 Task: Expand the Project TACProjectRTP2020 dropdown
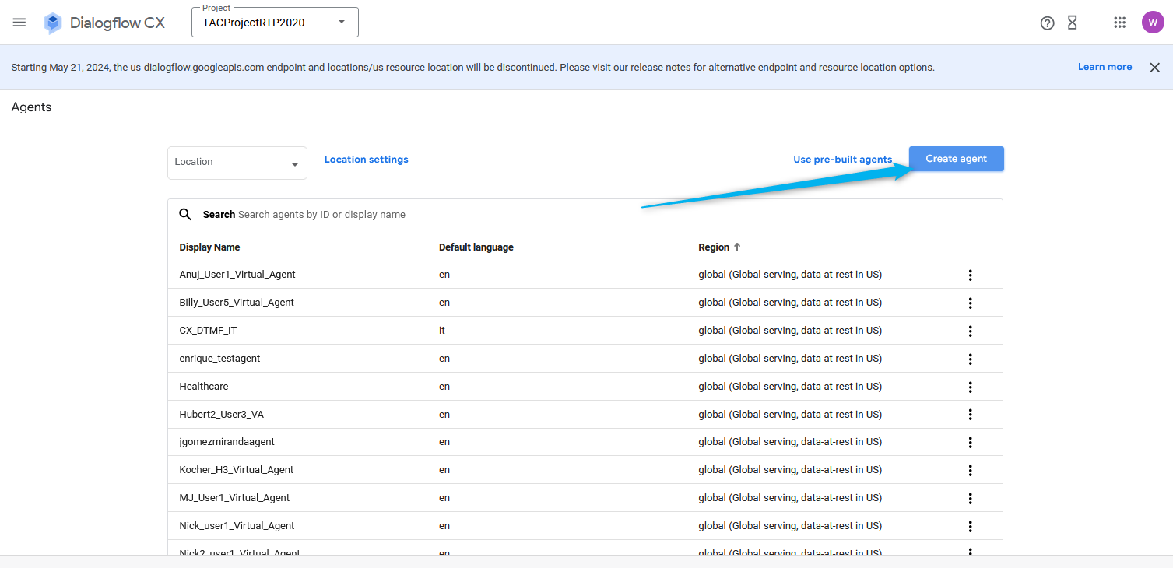[275, 23]
